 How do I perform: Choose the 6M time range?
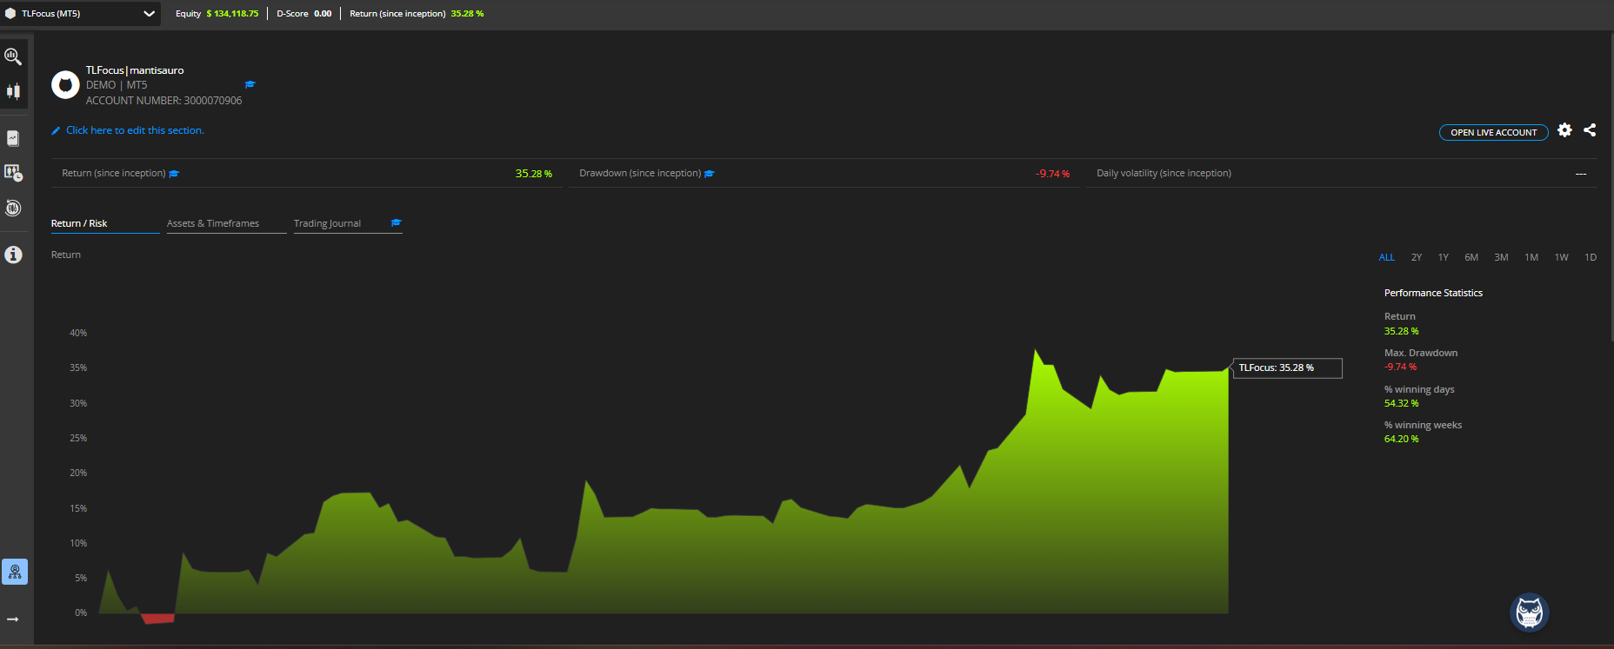pos(1471,257)
